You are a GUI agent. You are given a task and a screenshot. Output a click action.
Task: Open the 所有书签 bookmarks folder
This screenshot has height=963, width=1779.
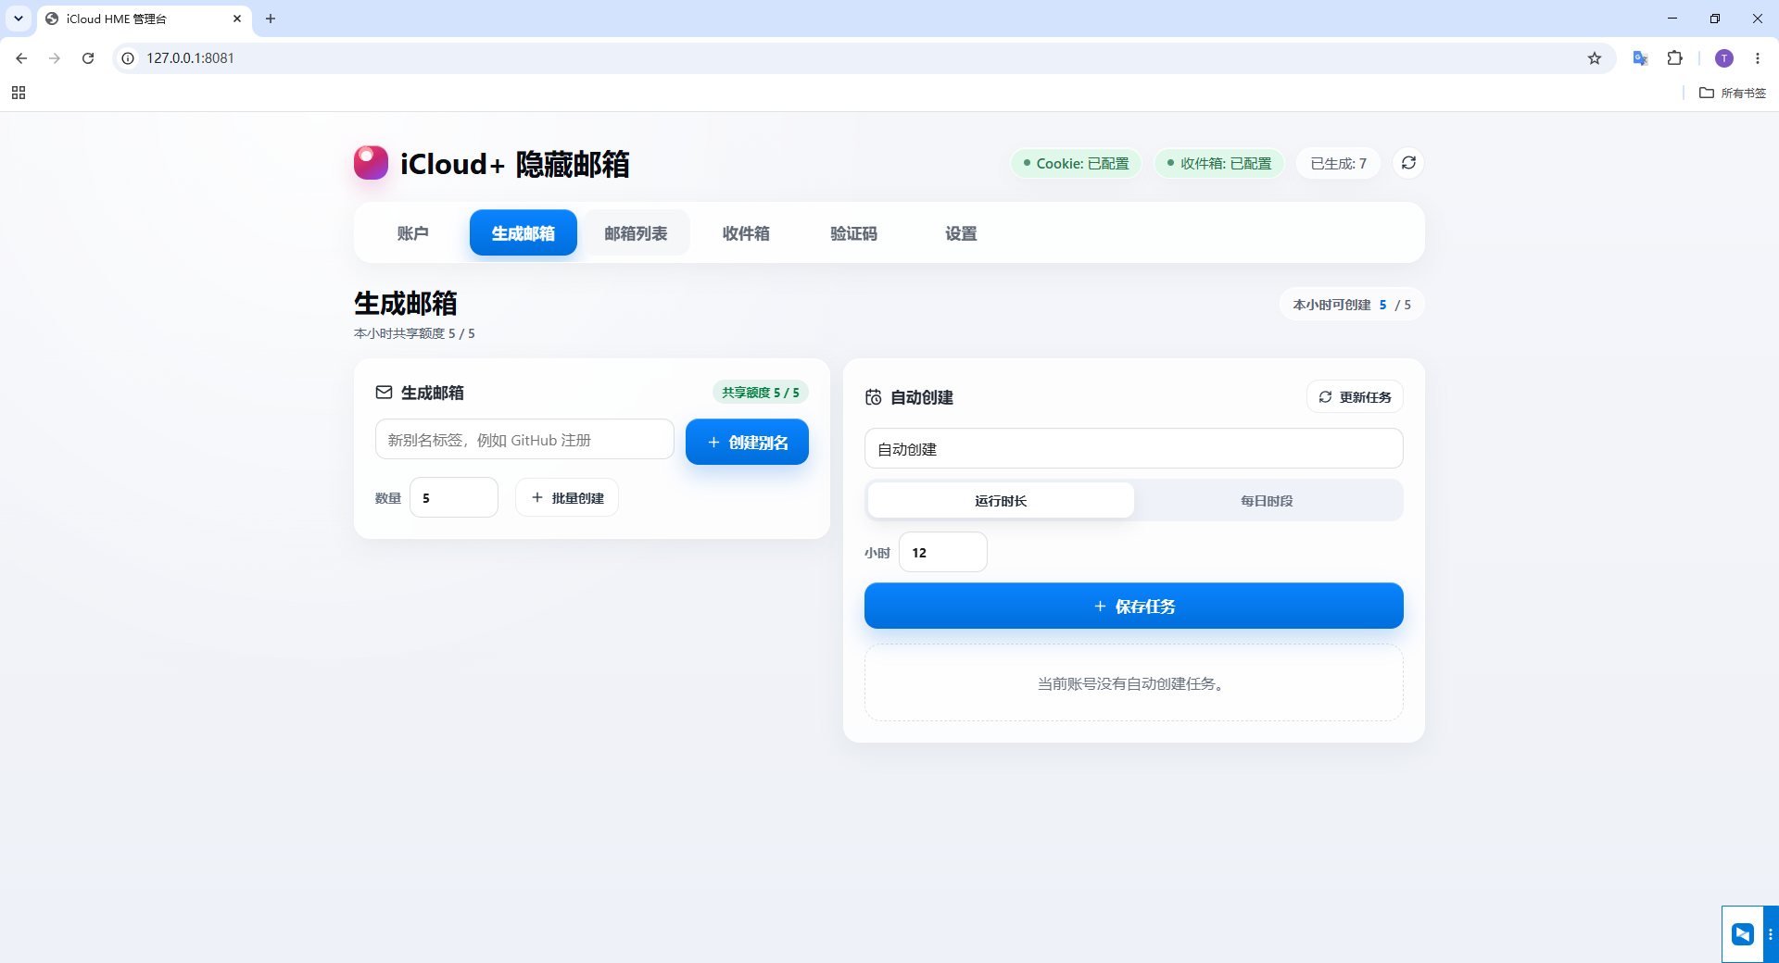pos(1733,93)
